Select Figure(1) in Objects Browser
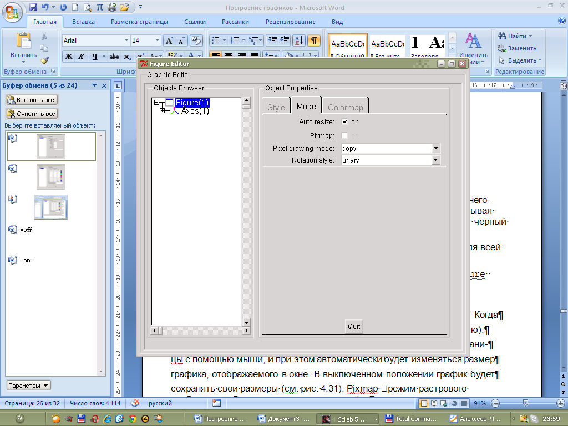 coord(192,103)
